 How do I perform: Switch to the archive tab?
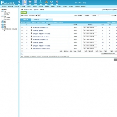(47, 20)
